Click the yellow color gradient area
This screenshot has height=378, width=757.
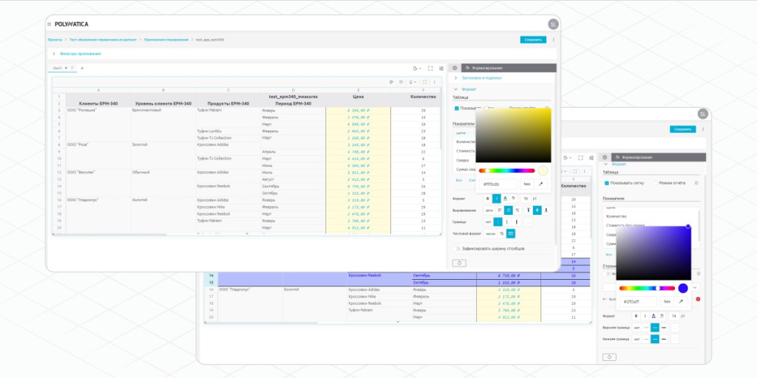513,136
